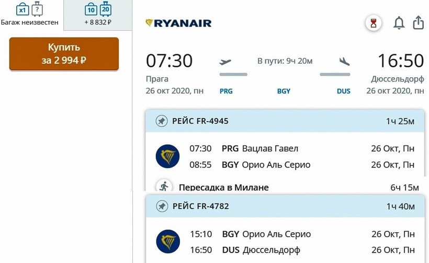Click the DUS airport code link

pyautogui.click(x=344, y=91)
